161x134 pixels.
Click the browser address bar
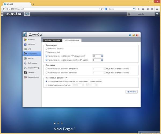pyautogui.click(x=52, y=9)
